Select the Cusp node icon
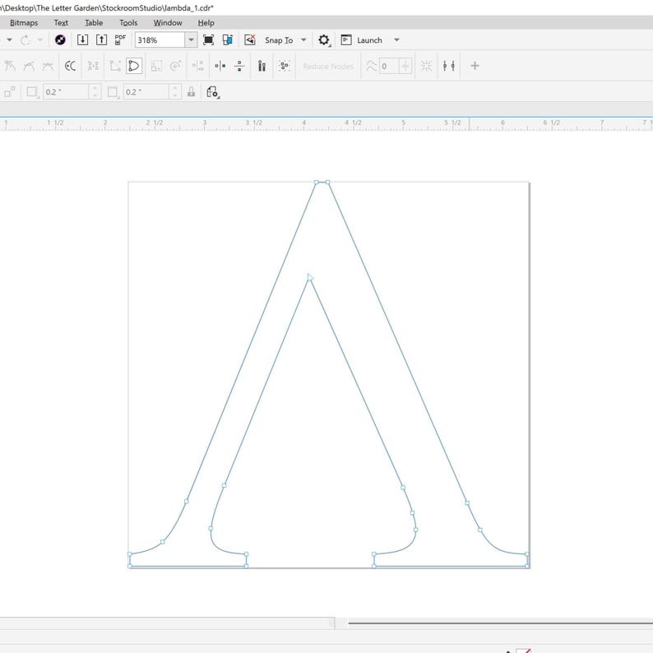Image resolution: width=653 pixels, height=653 pixels. 10,66
